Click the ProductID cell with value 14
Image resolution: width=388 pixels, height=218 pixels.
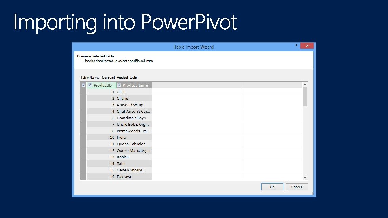(x=101, y=163)
